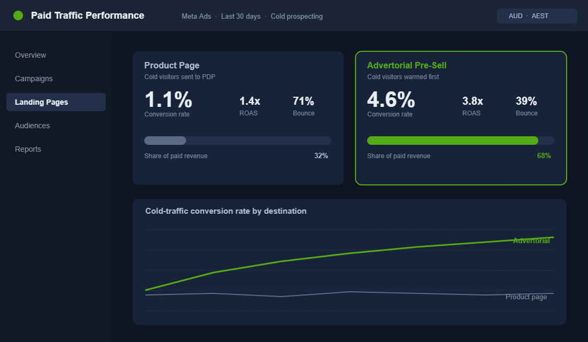Select the Product Page card heading

click(172, 65)
